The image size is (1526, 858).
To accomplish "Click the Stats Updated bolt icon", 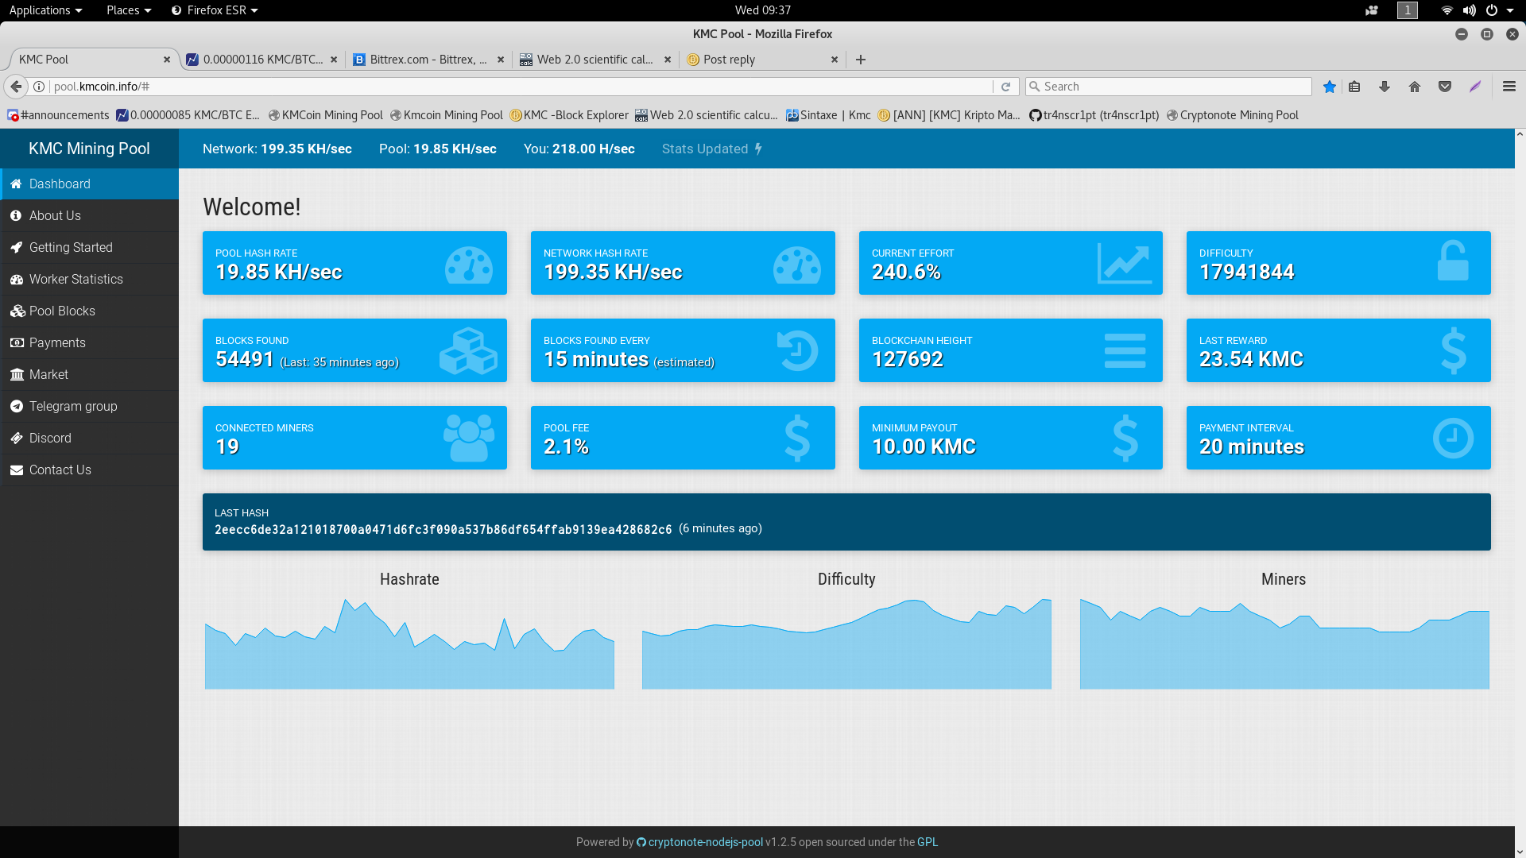I will coord(758,149).
